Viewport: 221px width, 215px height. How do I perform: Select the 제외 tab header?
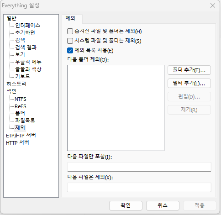click(72, 19)
